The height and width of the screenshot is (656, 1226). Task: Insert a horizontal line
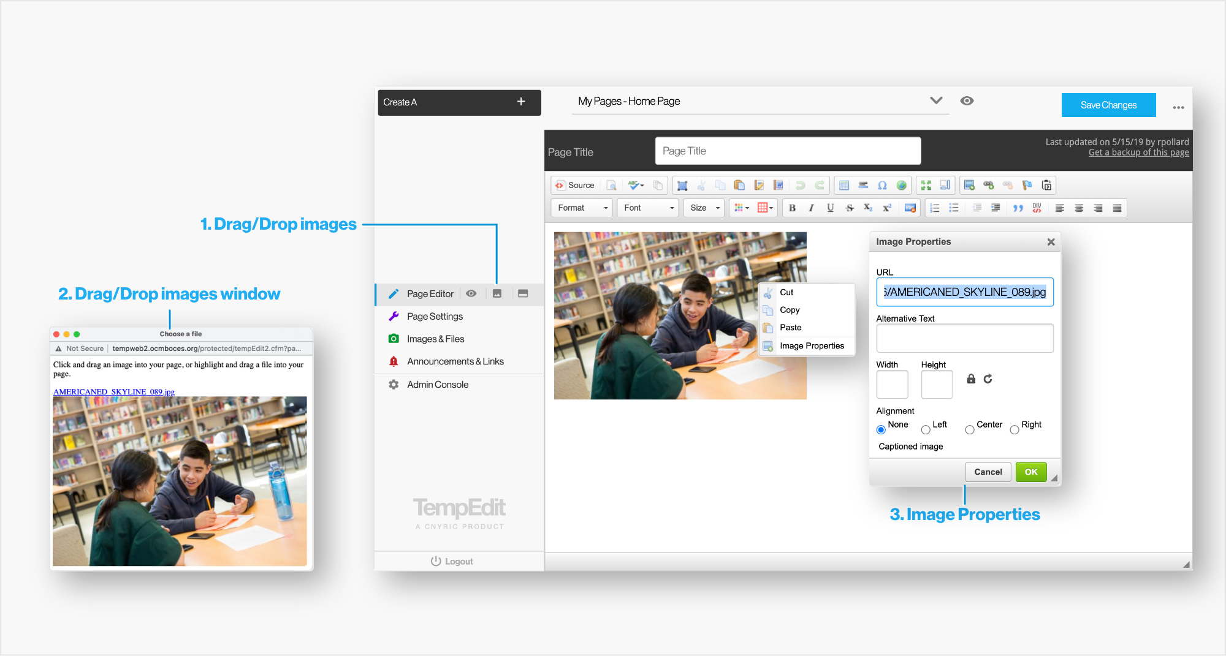click(863, 185)
